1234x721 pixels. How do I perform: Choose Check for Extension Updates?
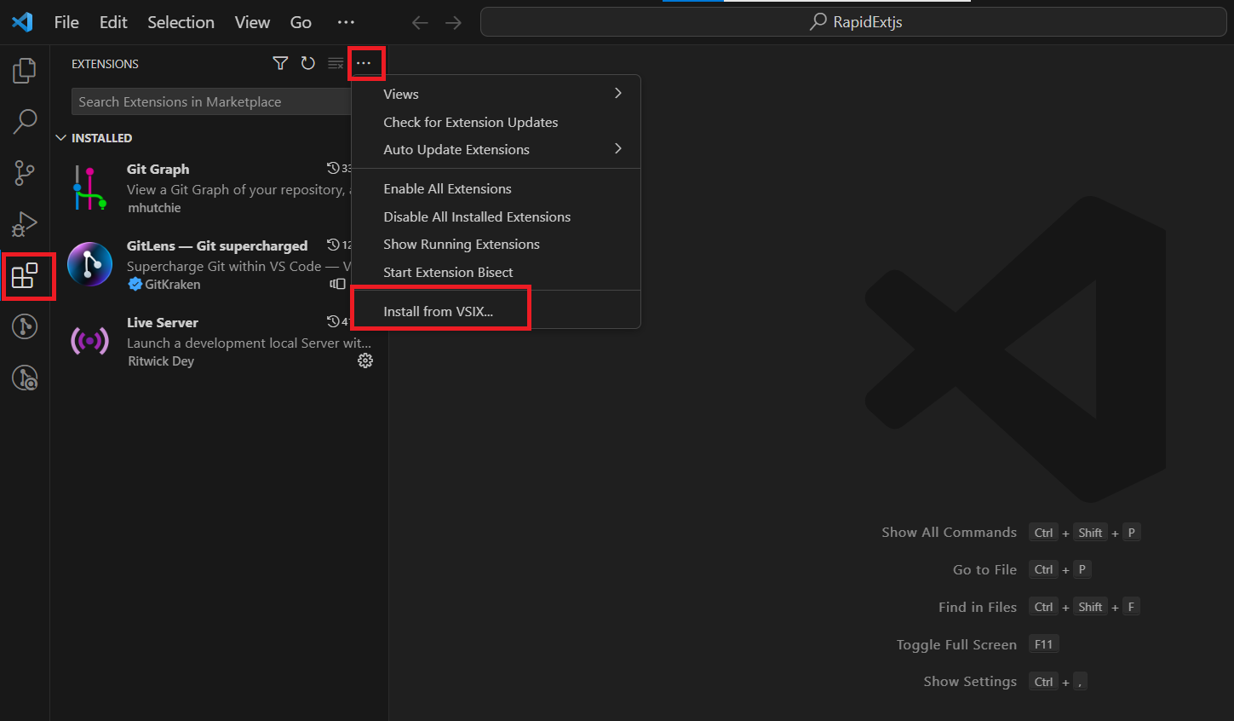[x=471, y=122]
